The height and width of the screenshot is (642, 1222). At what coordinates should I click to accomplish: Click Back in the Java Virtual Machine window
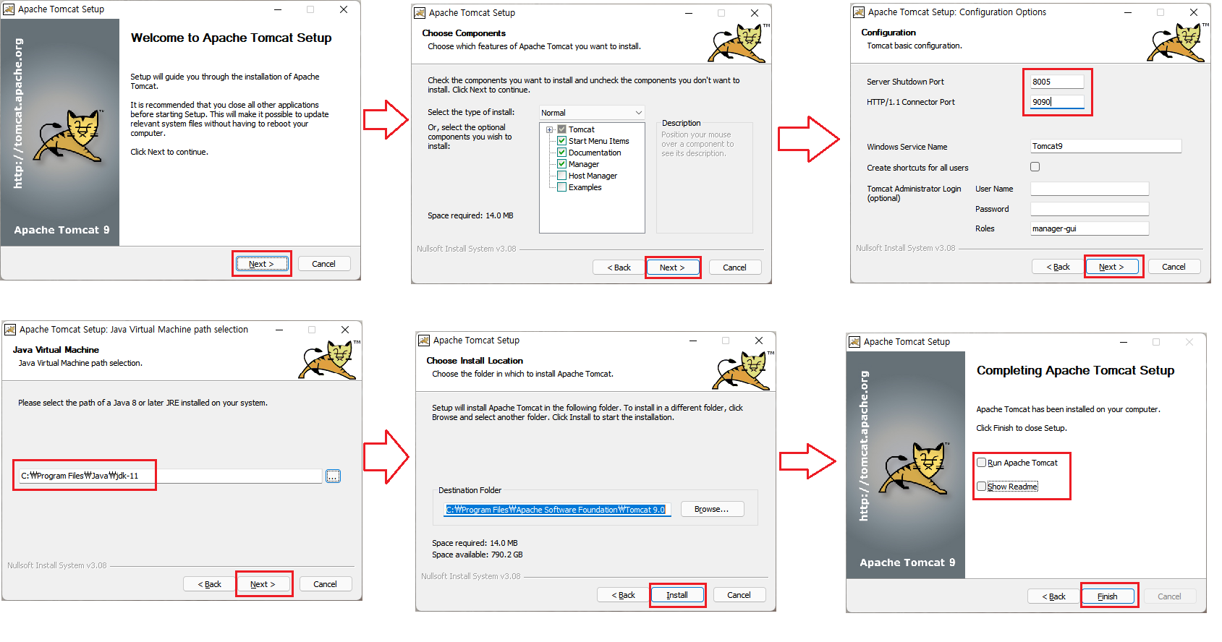tap(210, 584)
